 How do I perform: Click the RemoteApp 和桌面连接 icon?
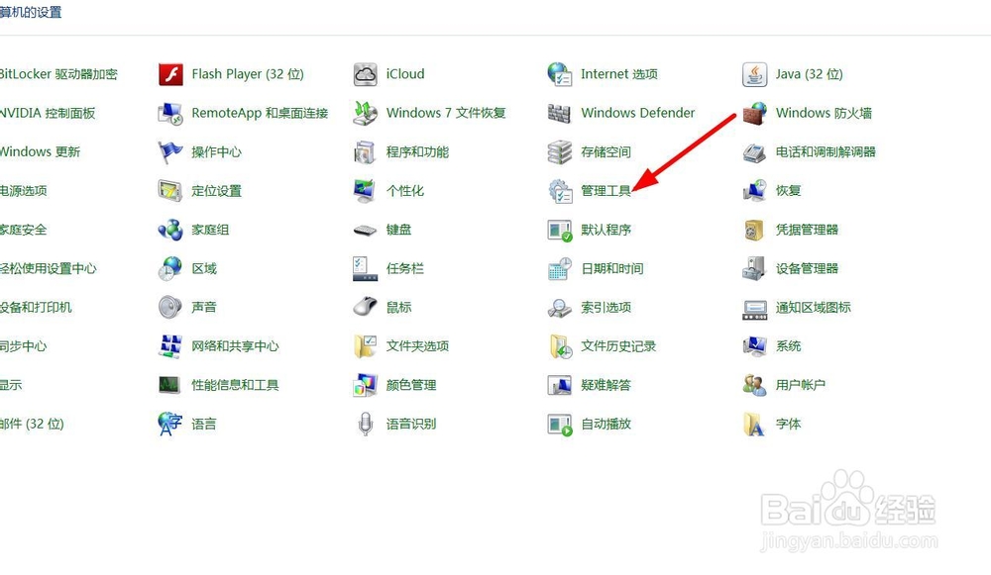[x=170, y=113]
